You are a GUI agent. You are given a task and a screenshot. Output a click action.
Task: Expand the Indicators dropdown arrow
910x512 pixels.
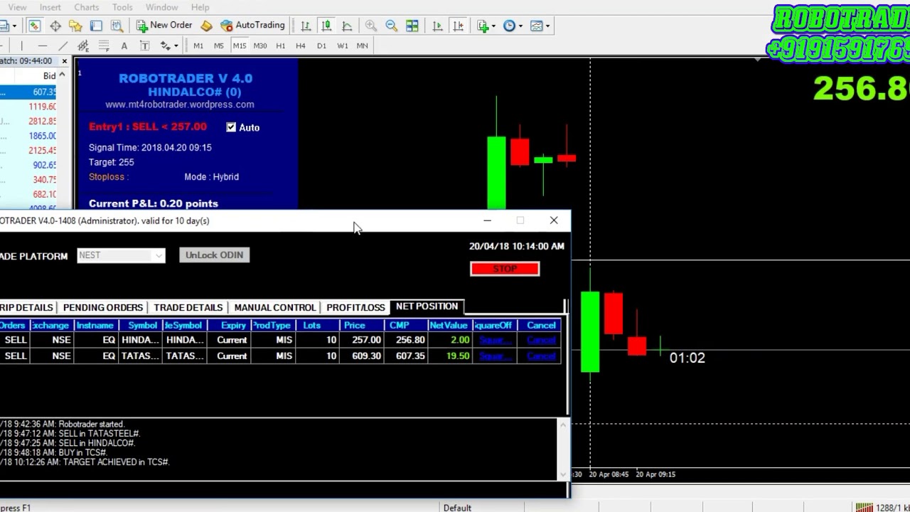[x=494, y=26]
